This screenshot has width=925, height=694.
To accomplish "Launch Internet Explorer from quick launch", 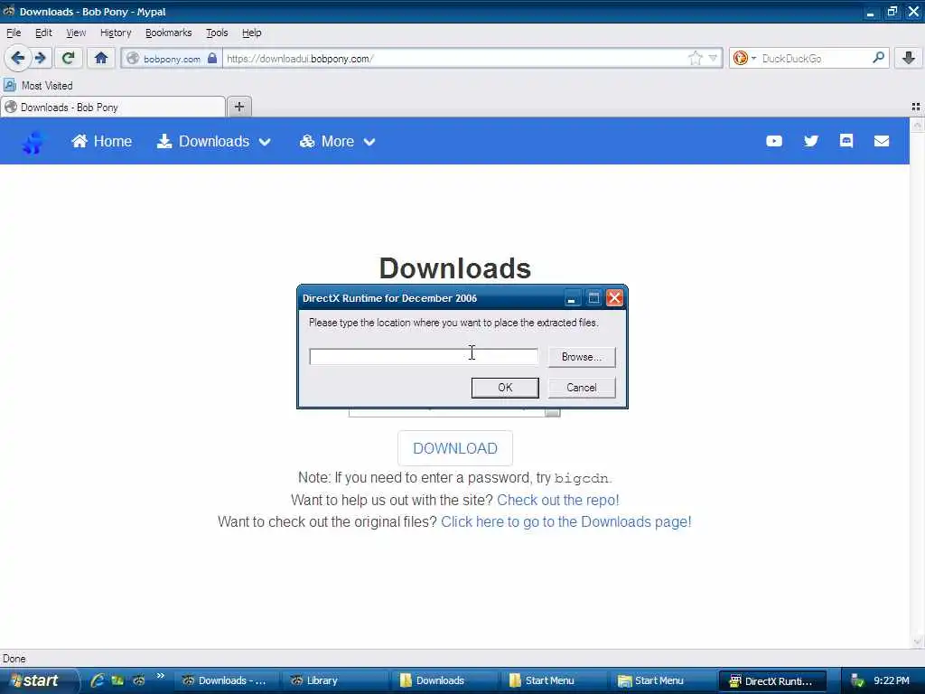I will [x=98, y=680].
